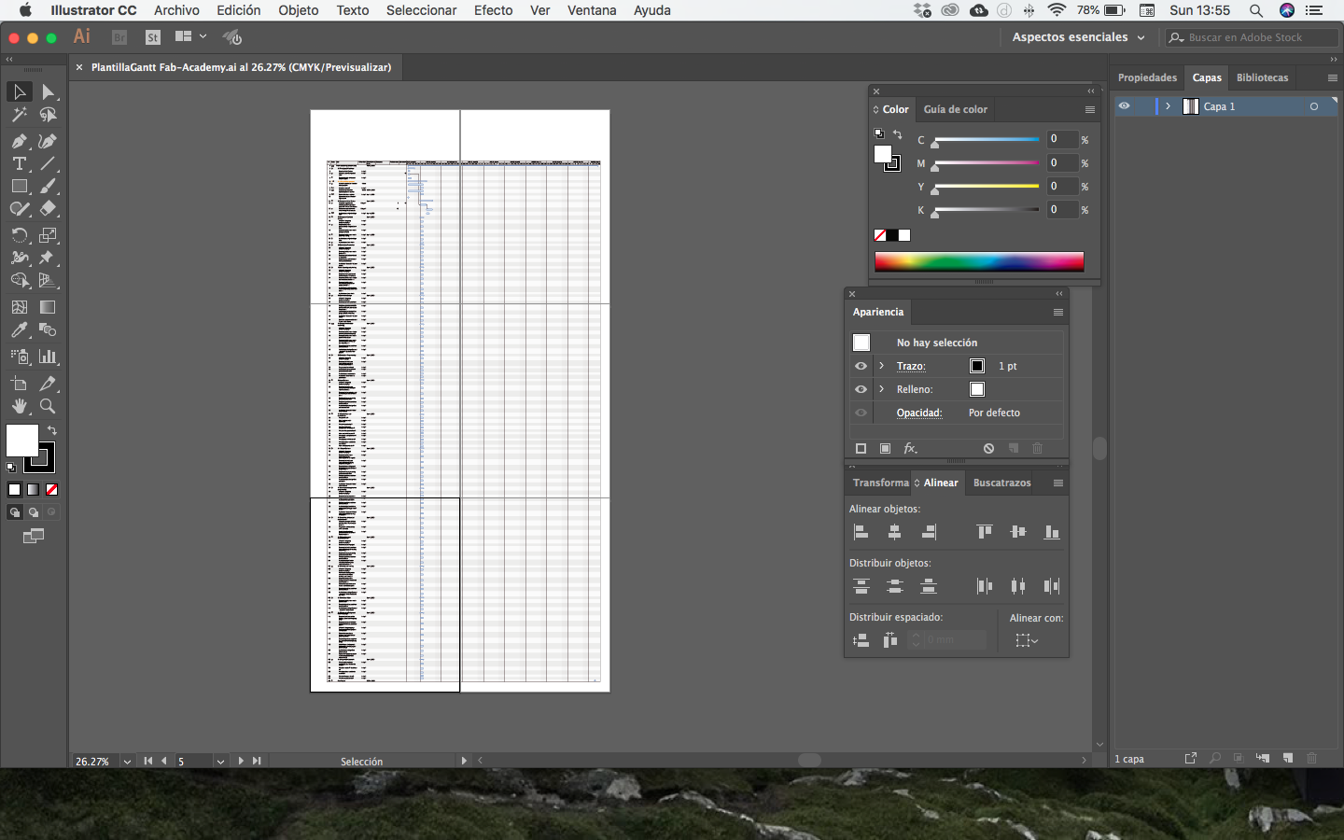This screenshot has width=1344, height=840.
Task: Open the Aspectos esenciales workspace dropdown
Action: click(1078, 37)
